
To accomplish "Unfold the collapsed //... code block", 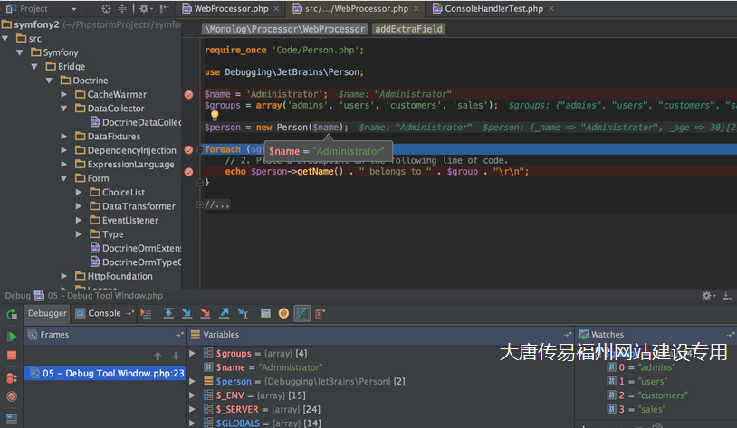I will pos(200,204).
